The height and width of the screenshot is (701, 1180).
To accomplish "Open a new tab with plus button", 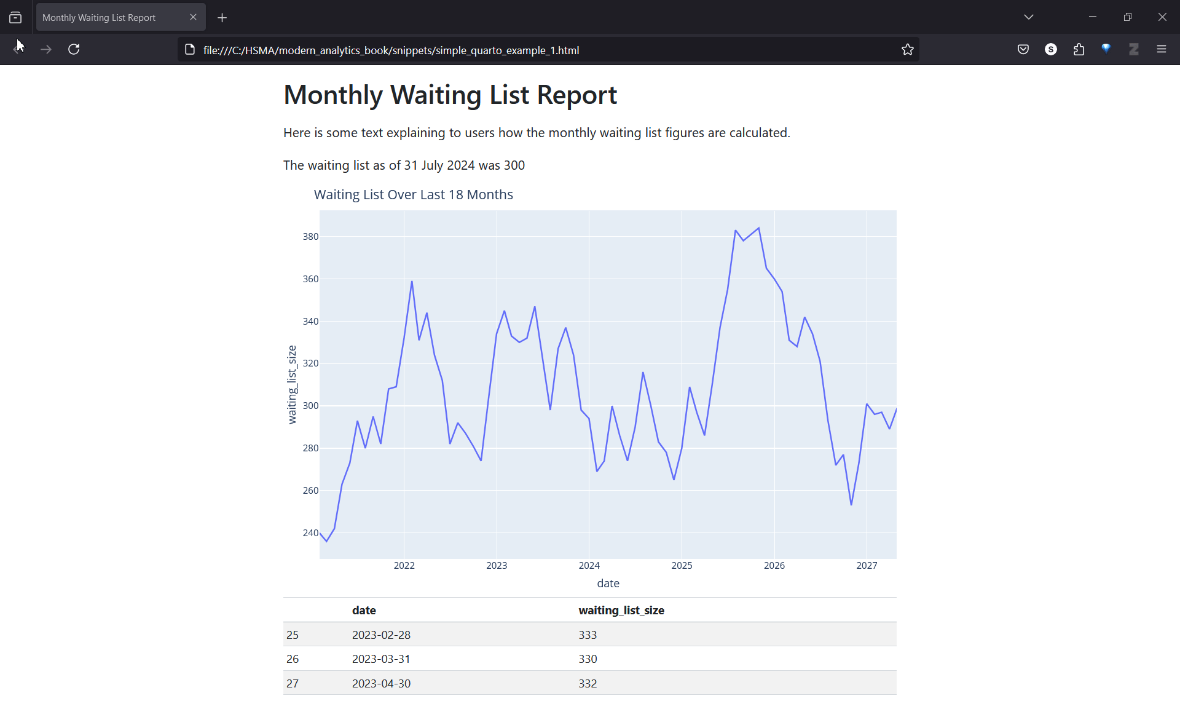I will click(222, 18).
